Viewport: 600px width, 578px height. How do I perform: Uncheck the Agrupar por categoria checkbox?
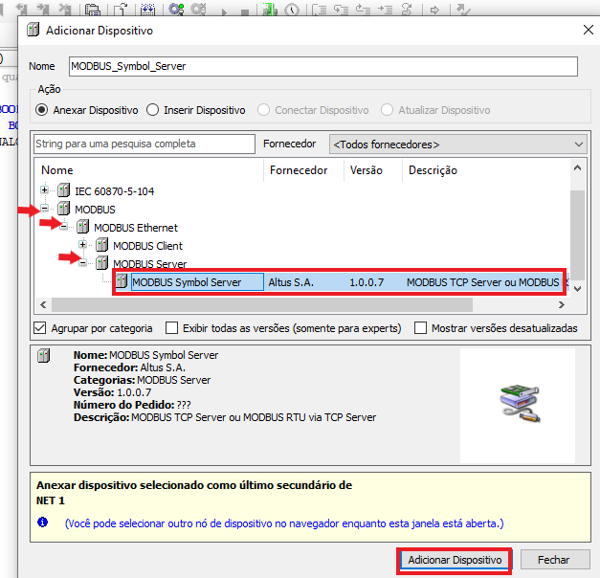[40, 328]
